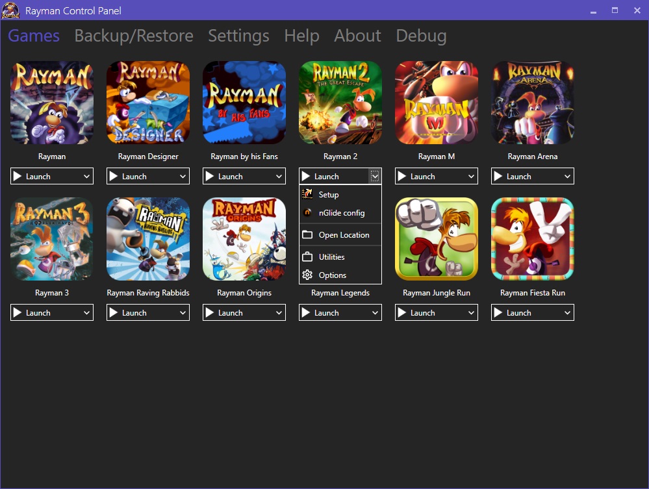The width and height of the screenshot is (649, 489).
Task: Click the "Rayman Raving Rabbids" title text
Action: [x=148, y=293]
